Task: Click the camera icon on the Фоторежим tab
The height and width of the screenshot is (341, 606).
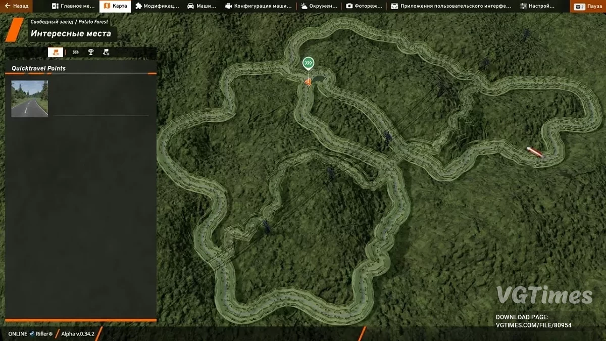Action: (x=348, y=6)
